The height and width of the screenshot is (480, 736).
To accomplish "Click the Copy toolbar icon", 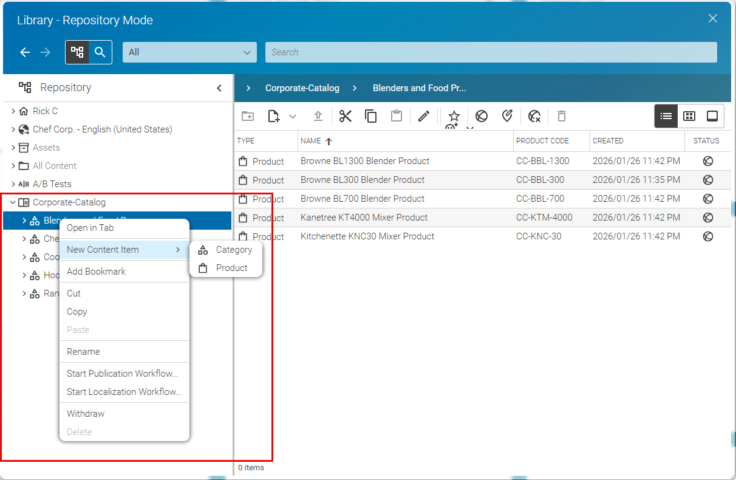I will tap(371, 116).
